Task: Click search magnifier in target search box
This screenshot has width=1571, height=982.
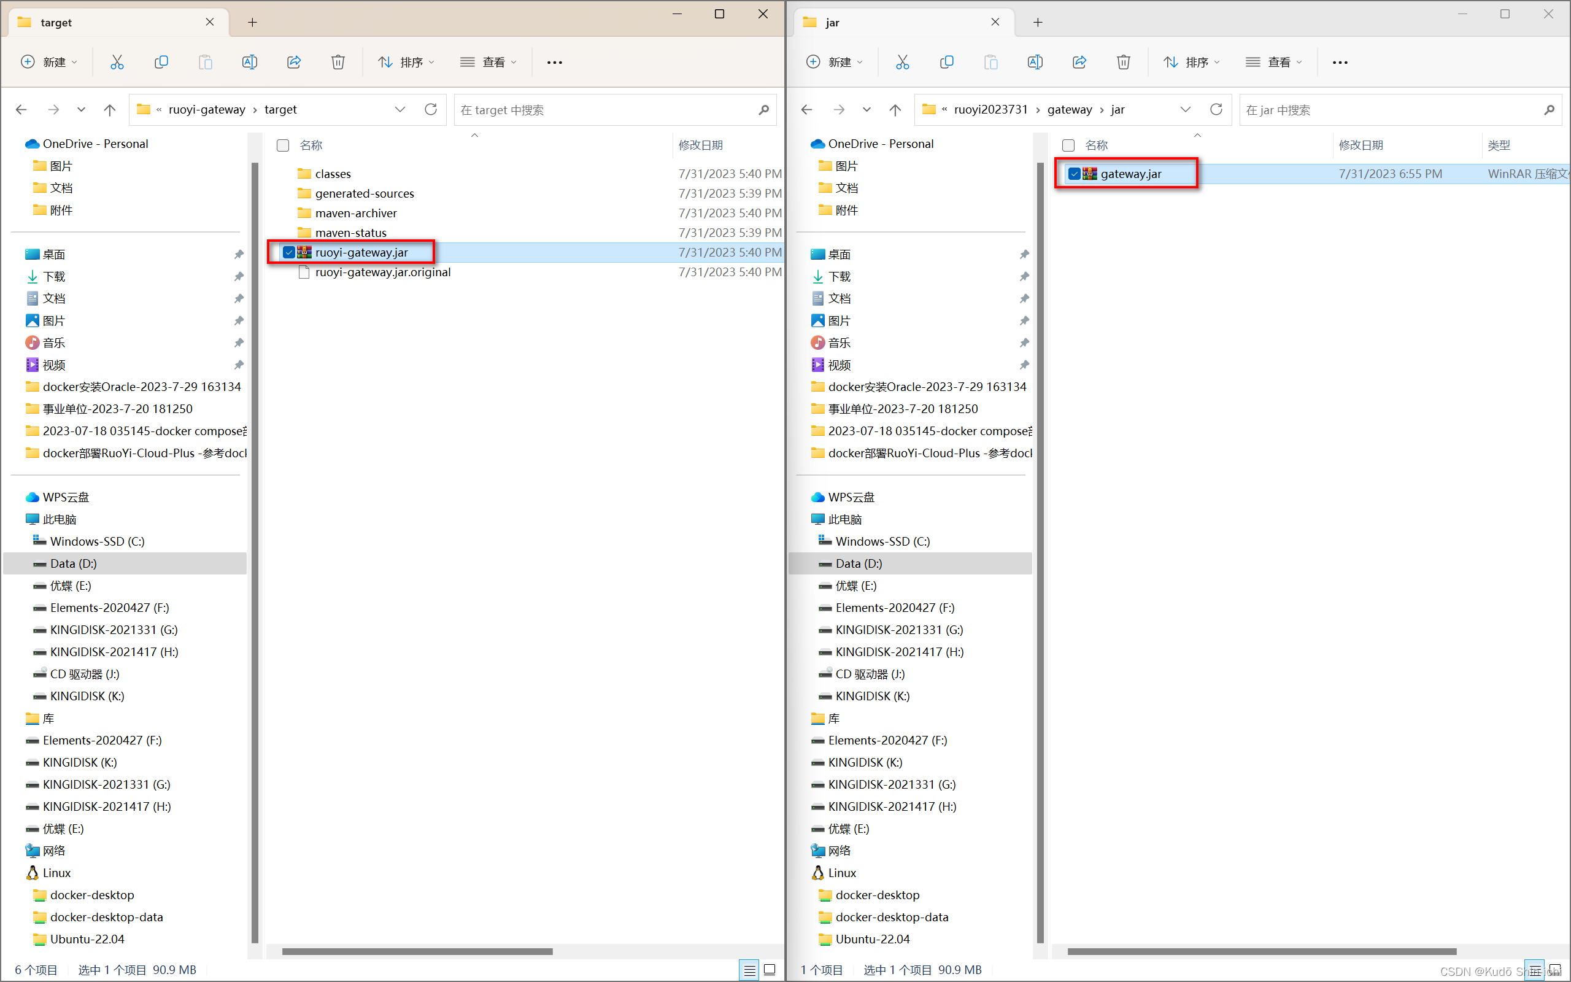Action: pyautogui.click(x=764, y=110)
